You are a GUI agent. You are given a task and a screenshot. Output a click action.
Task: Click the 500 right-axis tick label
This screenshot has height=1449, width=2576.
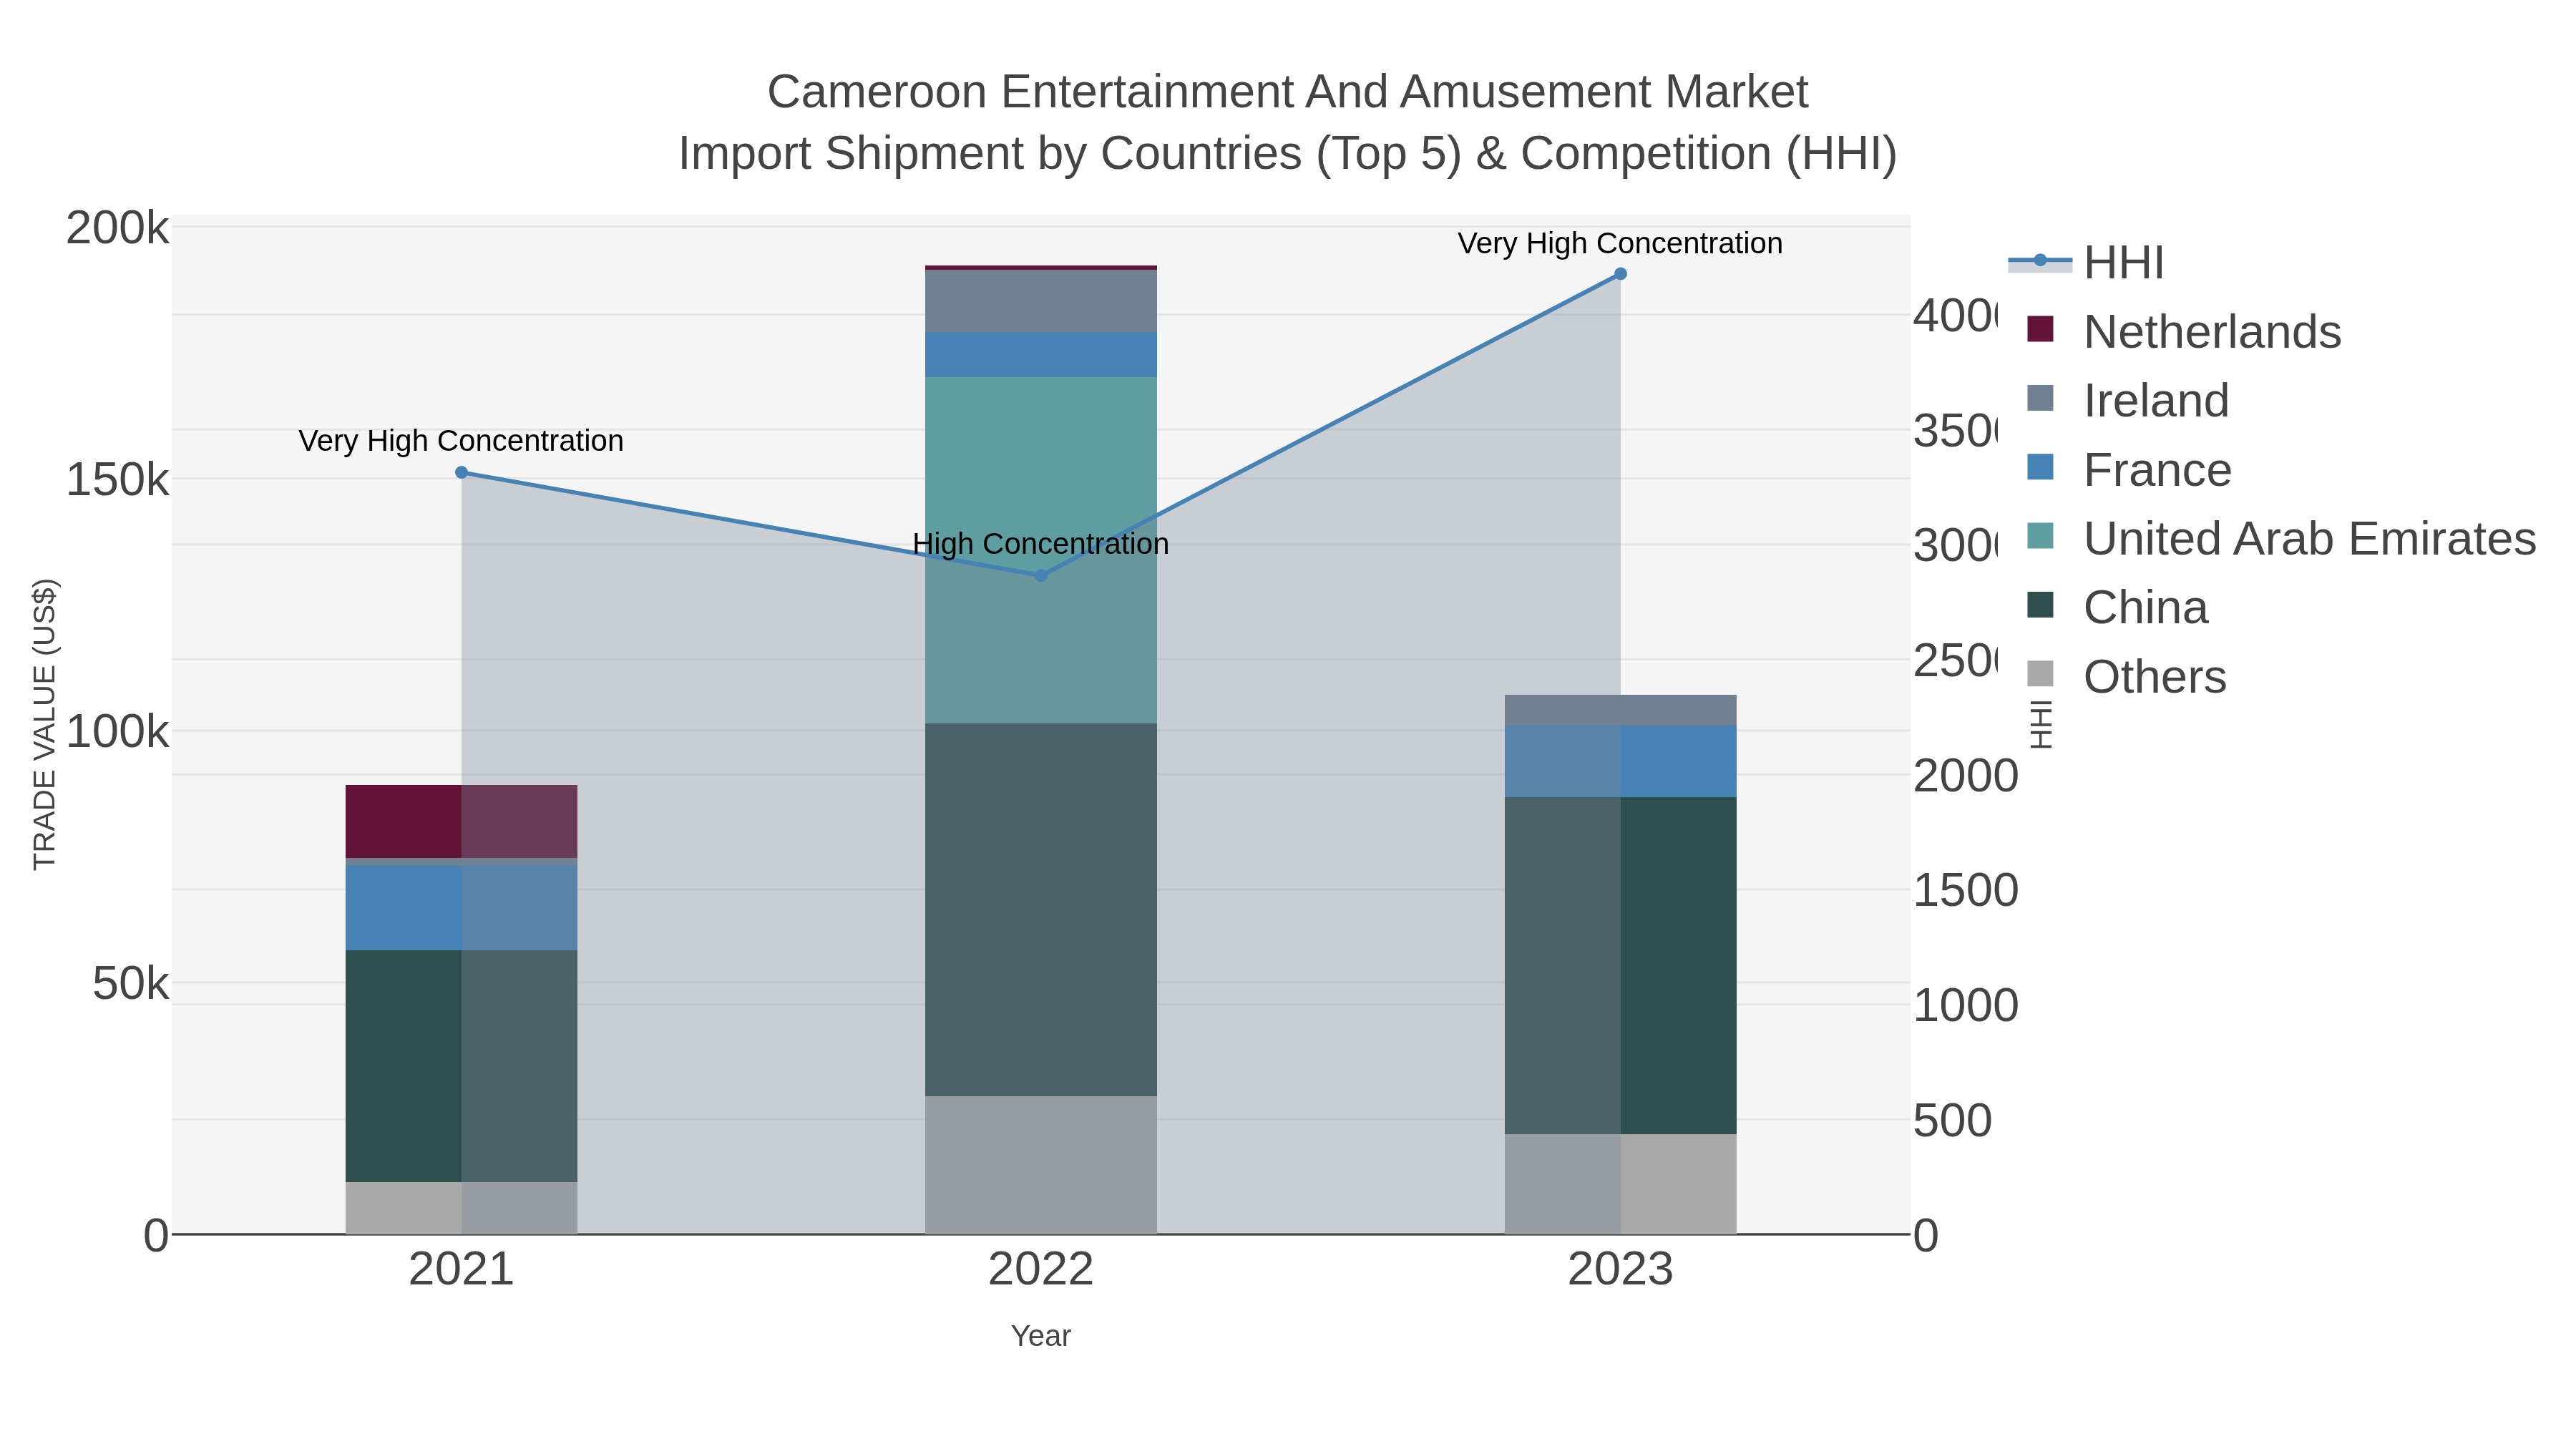1952,1120
